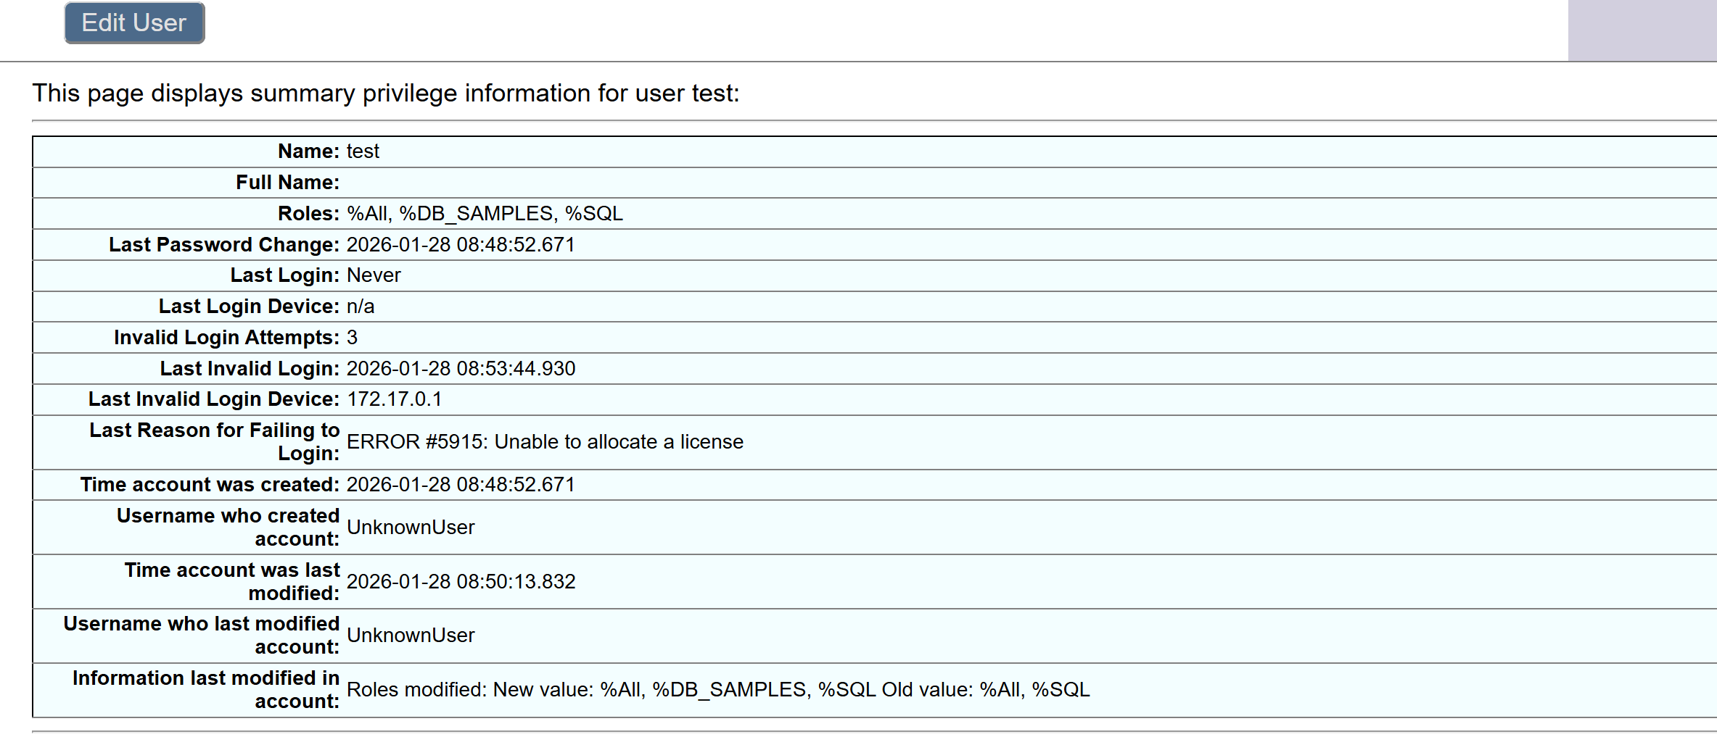Image resolution: width=1717 pixels, height=737 pixels.
Task: Click the Last Invalid Login timestamp
Action: (461, 369)
